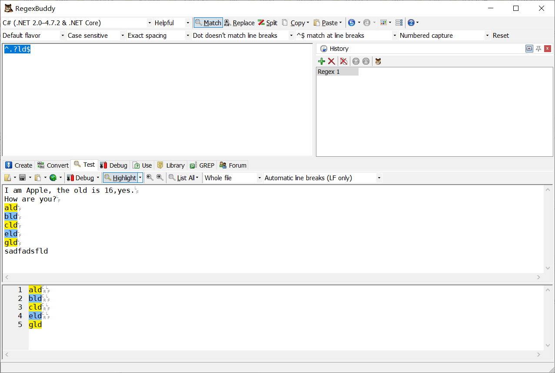Switch to the Test tab
This screenshot has height=373, width=555.
pos(84,165)
